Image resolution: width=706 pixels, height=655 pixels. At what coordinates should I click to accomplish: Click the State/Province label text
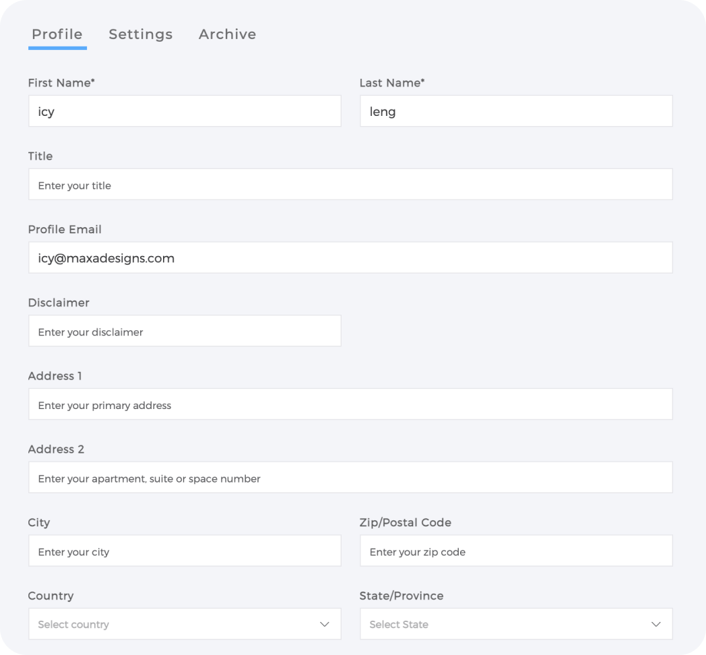(x=402, y=596)
